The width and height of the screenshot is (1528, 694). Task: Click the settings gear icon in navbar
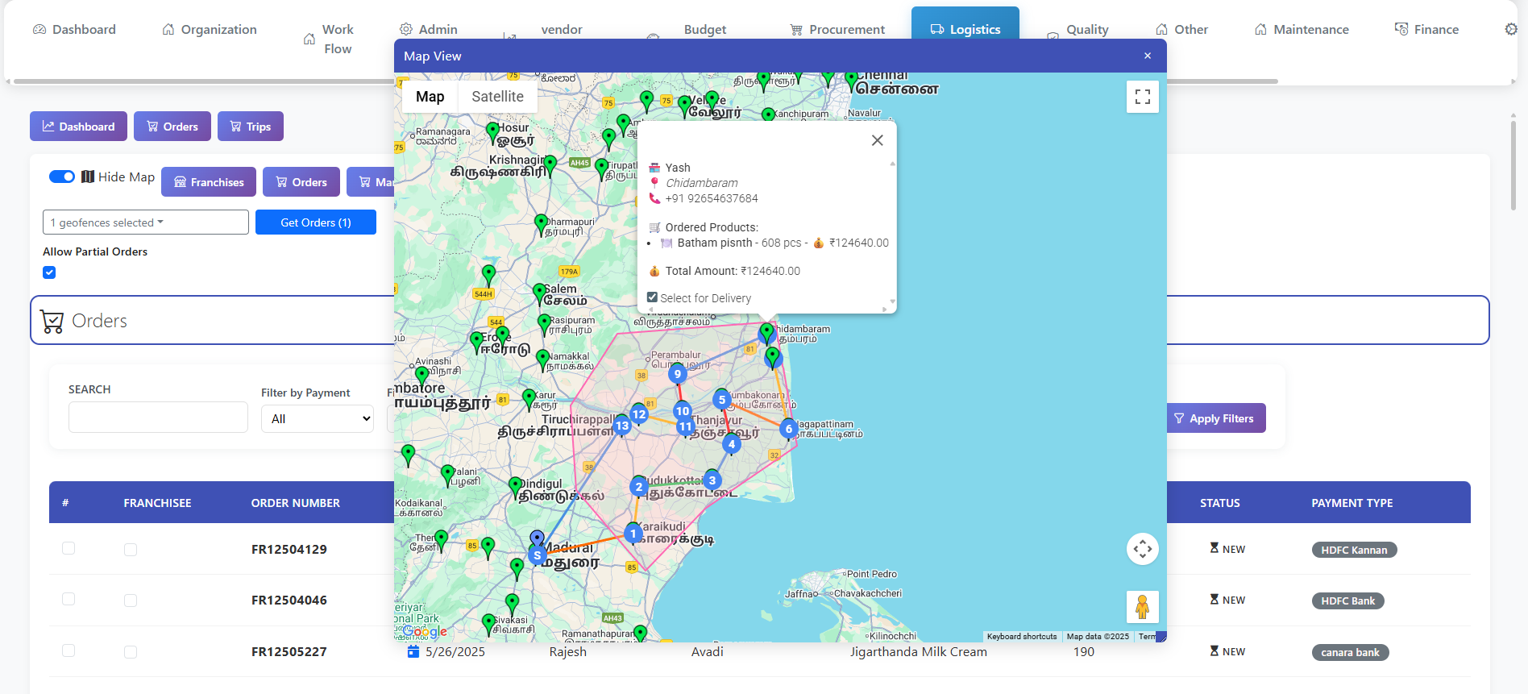(1510, 29)
